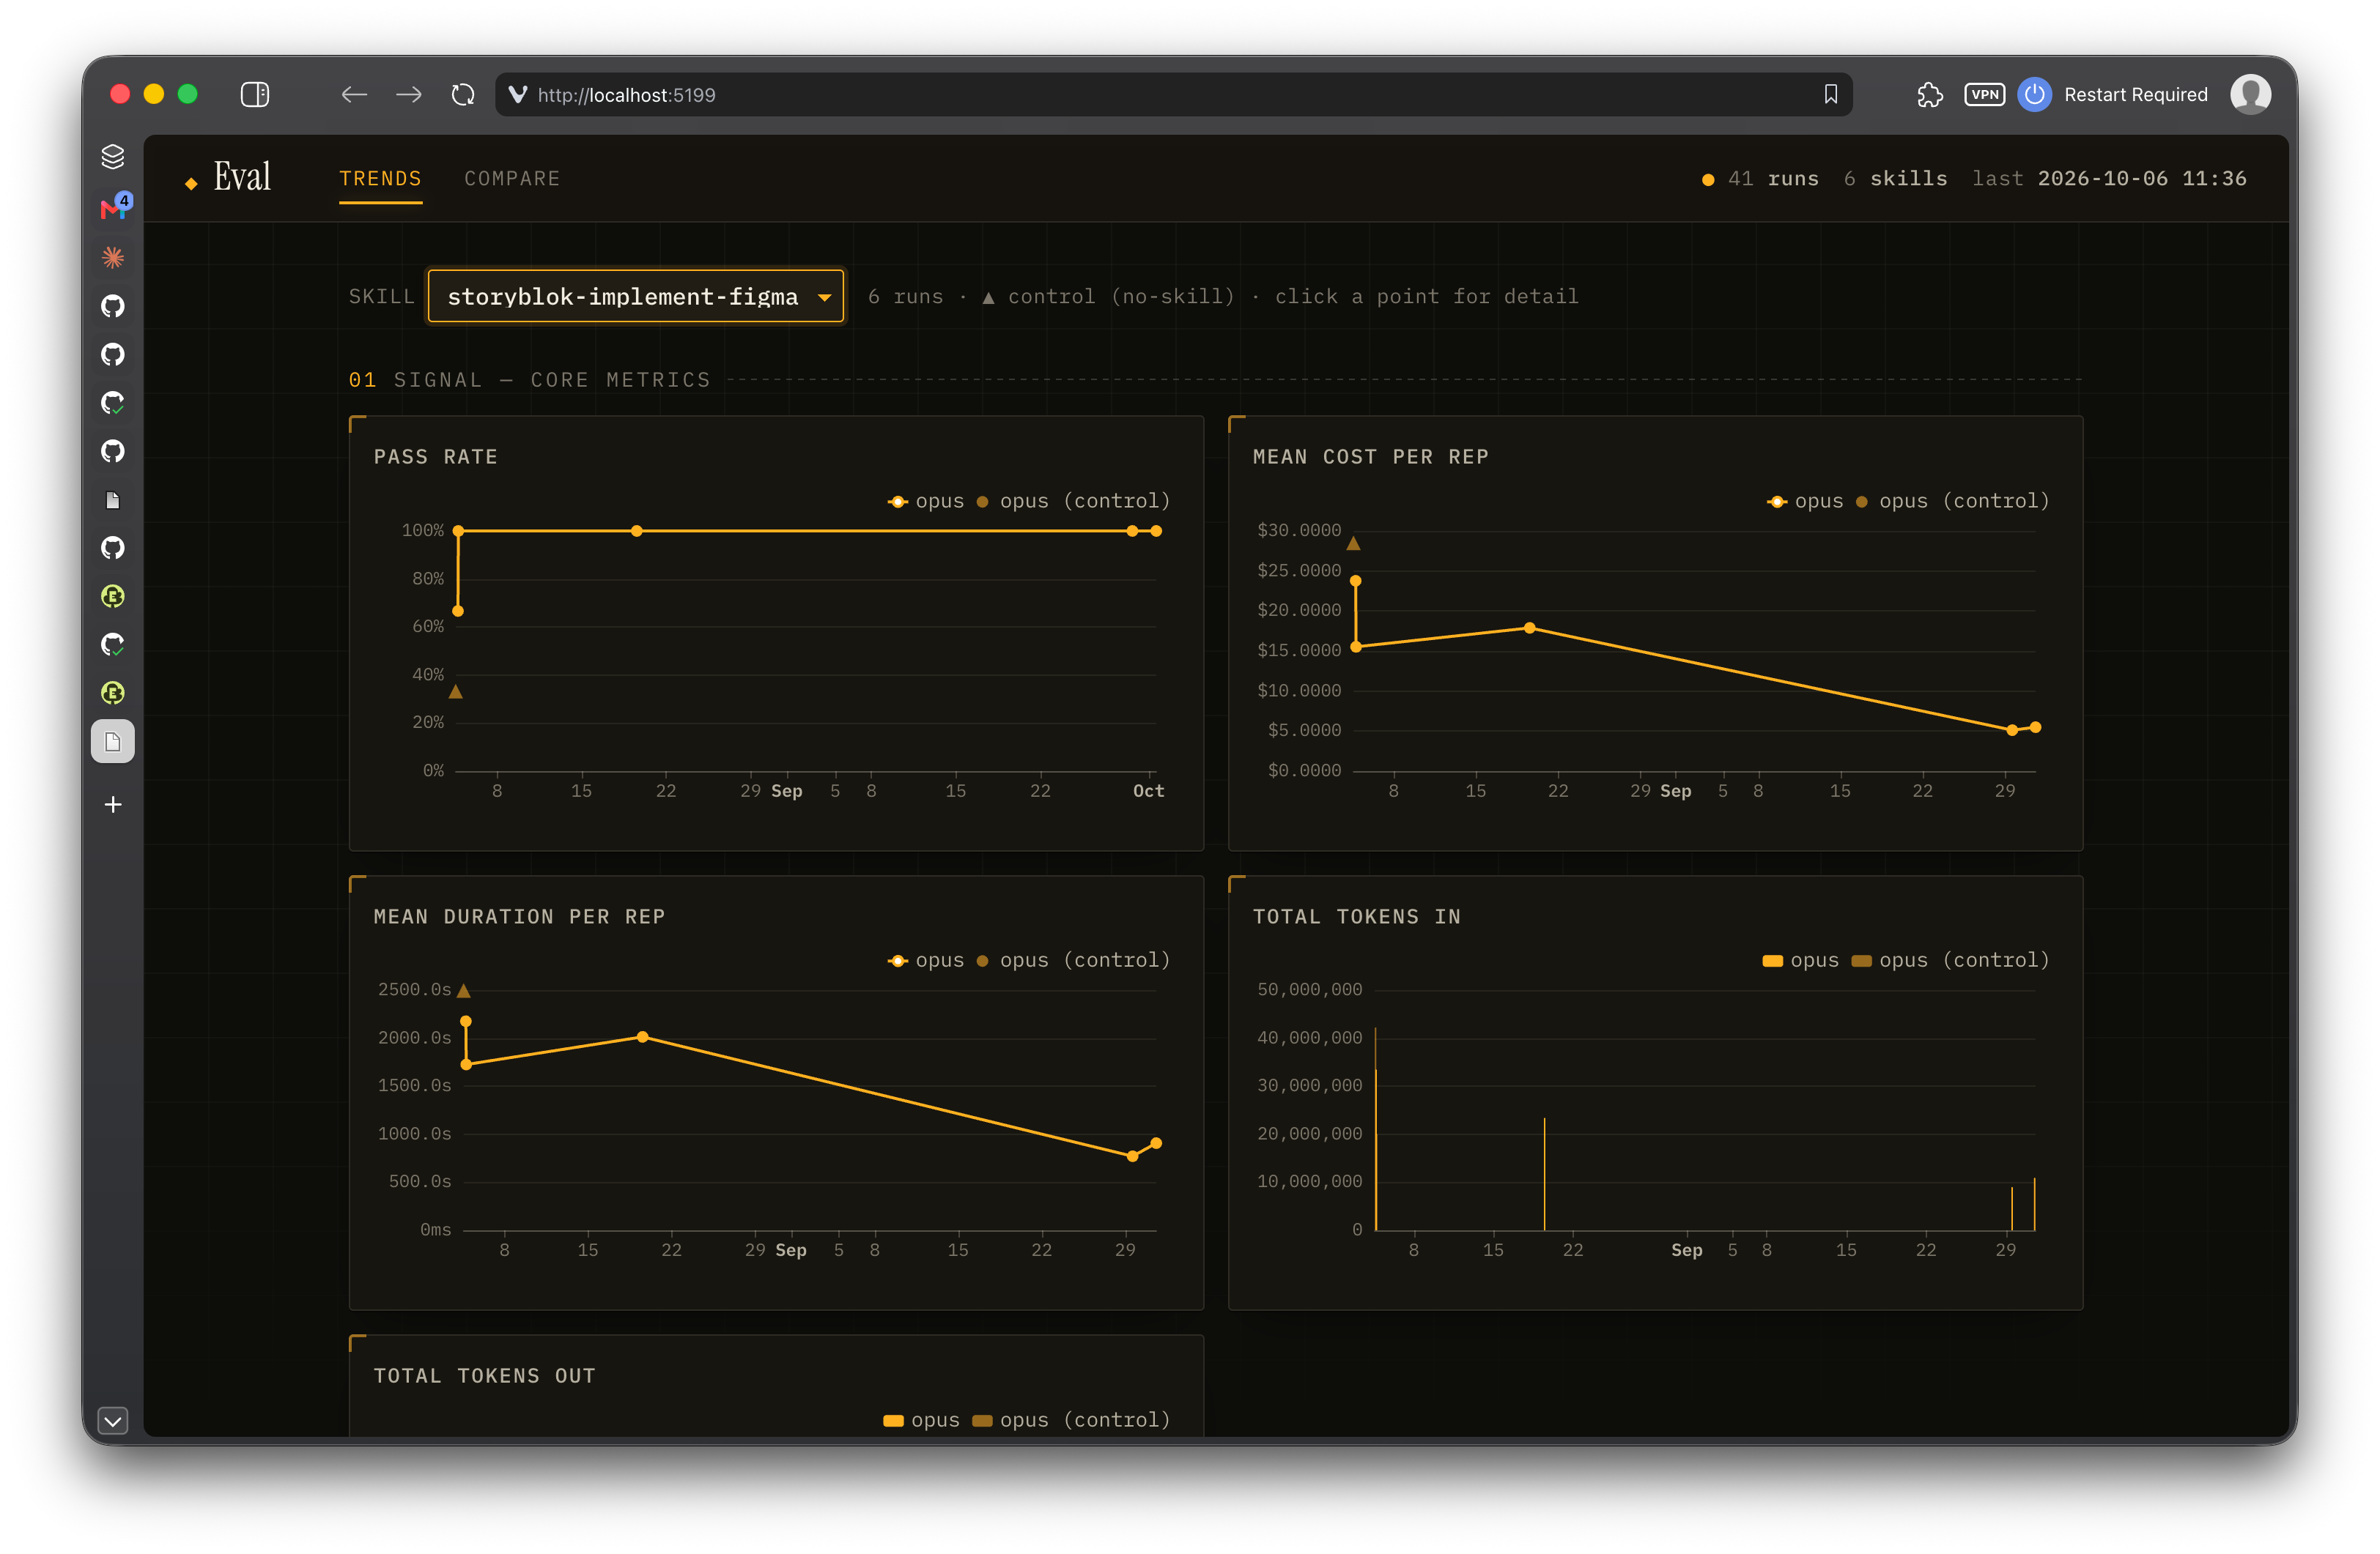The width and height of the screenshot is (2380, 1554).
Task: Click the 'last 2026-10-06 11:36' timestamp
Action: pos(2109,178)
